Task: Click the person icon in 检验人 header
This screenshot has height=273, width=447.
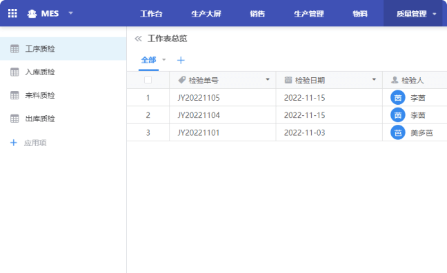Action: click(x=395, y=80)
